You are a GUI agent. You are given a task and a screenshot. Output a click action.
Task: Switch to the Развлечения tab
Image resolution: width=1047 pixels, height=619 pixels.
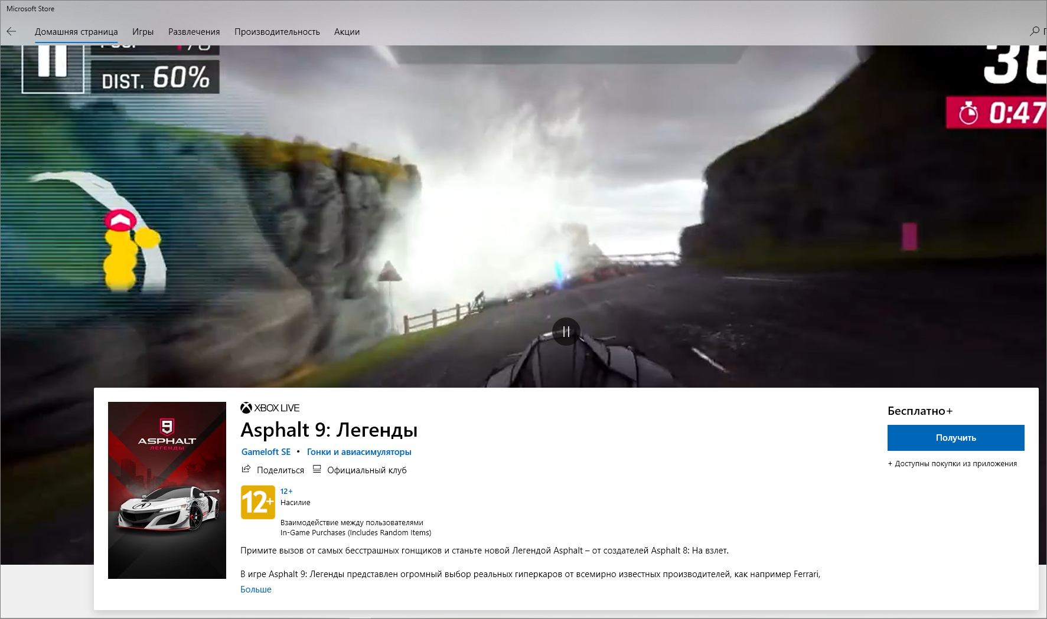click(x=194, y=32)
